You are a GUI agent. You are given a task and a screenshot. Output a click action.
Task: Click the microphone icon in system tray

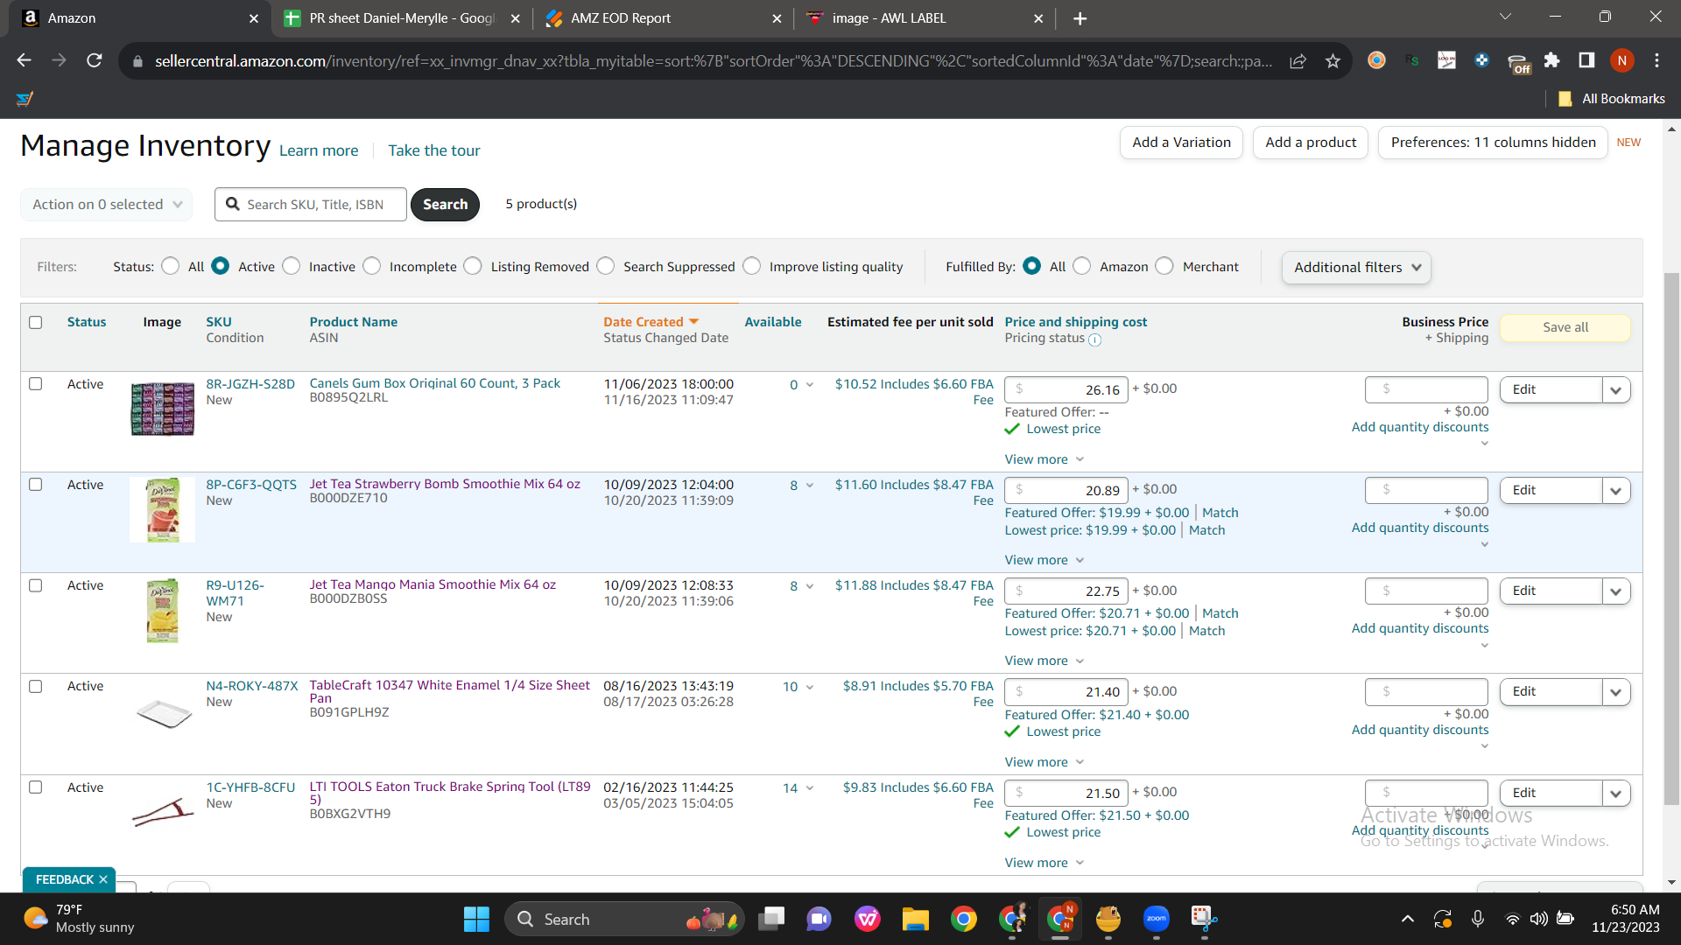tap(1477, 919)
